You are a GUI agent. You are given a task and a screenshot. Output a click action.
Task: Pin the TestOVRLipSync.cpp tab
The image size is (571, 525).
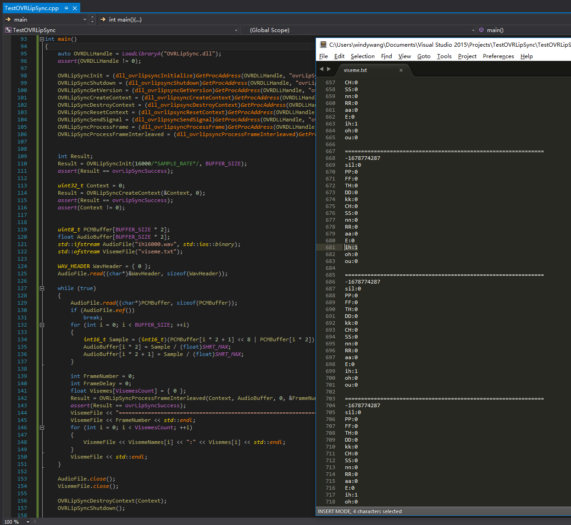[67, 8]
